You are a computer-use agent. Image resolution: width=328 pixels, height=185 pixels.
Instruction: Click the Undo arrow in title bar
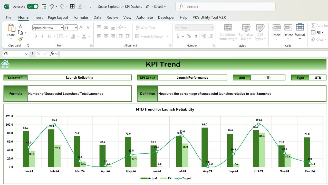coord(52,6)
